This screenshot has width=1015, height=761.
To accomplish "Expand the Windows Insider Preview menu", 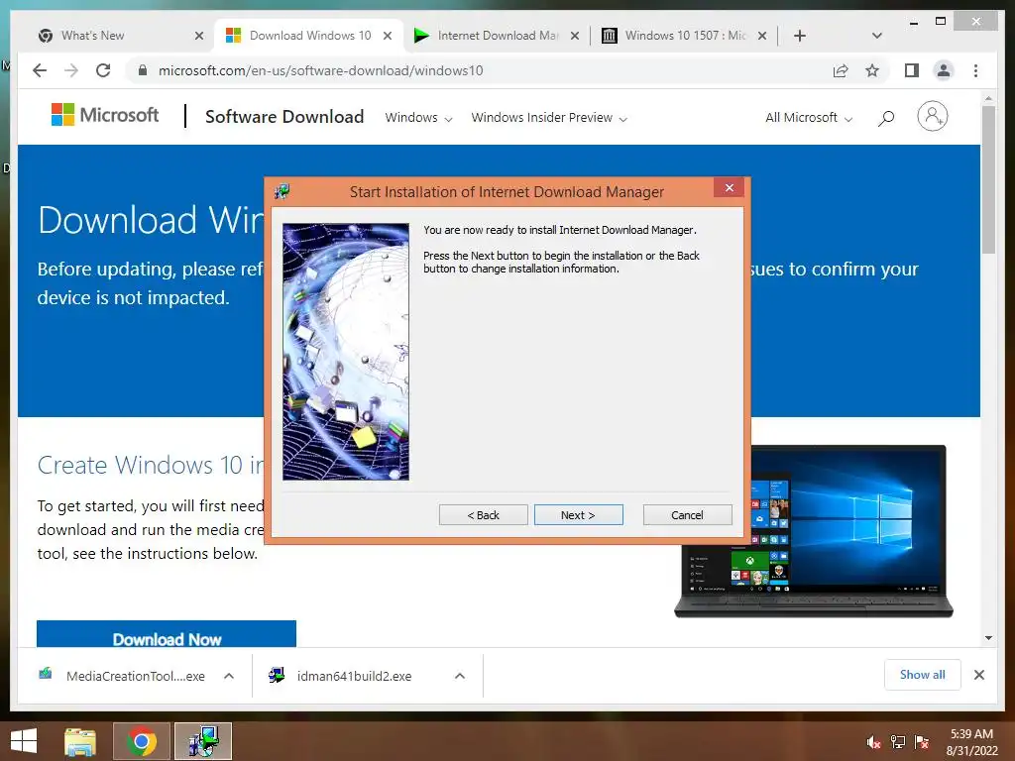I will [549, 118].
